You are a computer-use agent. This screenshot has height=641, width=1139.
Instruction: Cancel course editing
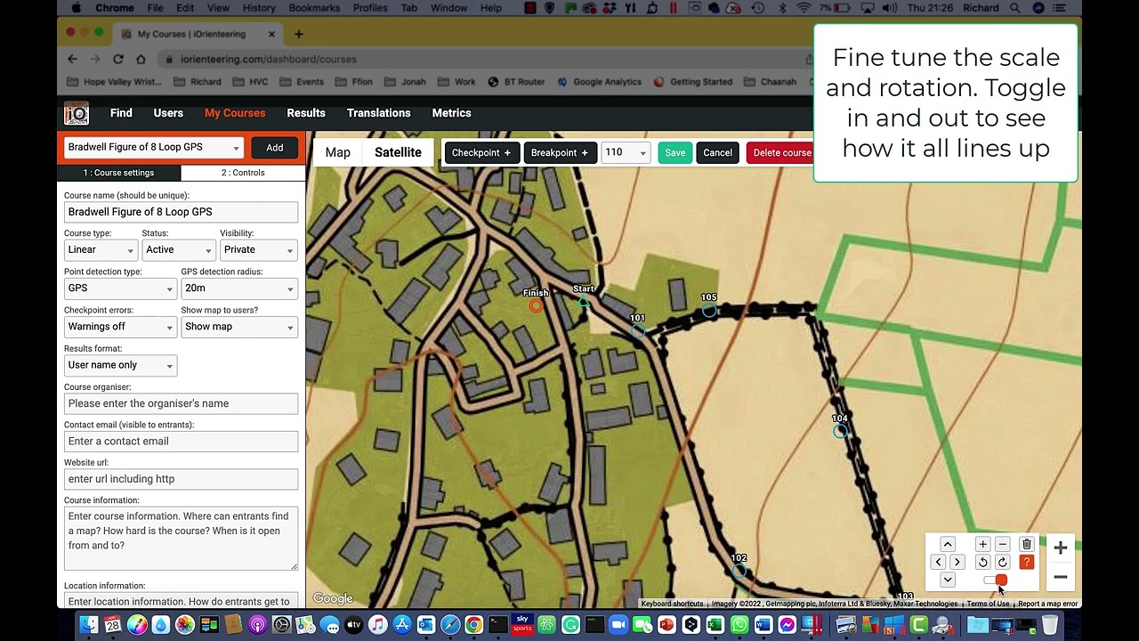[717, 152]
